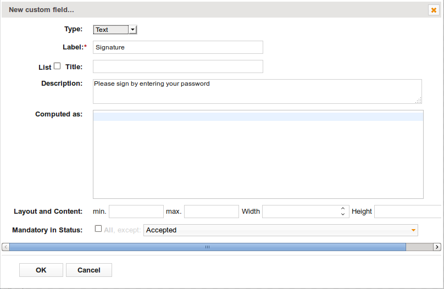Toggle the Mandatory in Status All checkbox
Viewport: 444px width, 289px height.
[98, 229]
